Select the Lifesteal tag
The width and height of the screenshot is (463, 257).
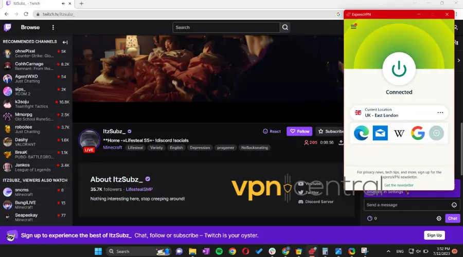(x=135, y=148)
